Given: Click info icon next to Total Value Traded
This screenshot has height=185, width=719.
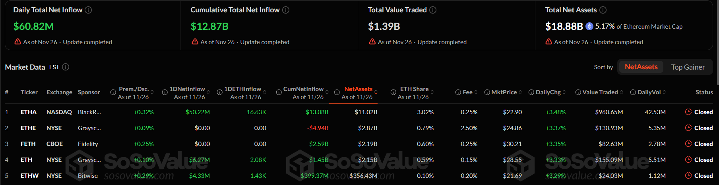Looking at the screenshot, I should 433,10.
